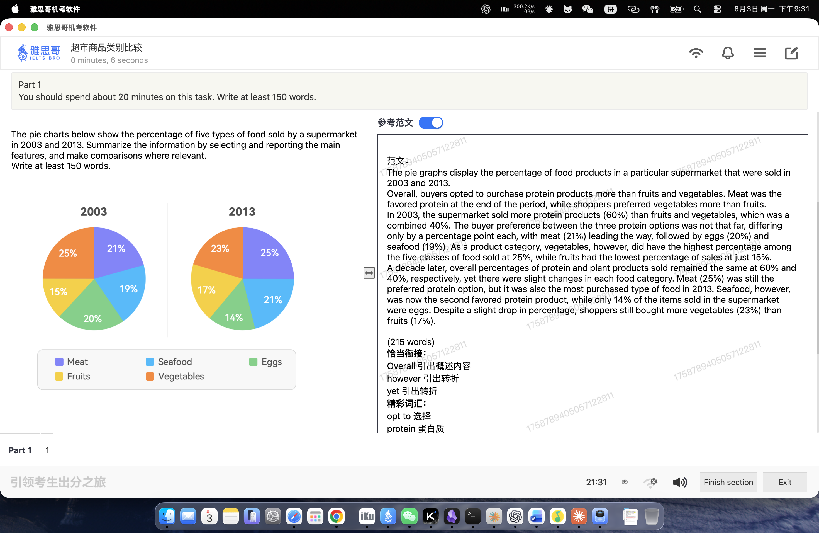This screenshot has height=533, width=819.
Task: Open System Settings from the dock
Action: pyautogui.click(x=273, y=516)
